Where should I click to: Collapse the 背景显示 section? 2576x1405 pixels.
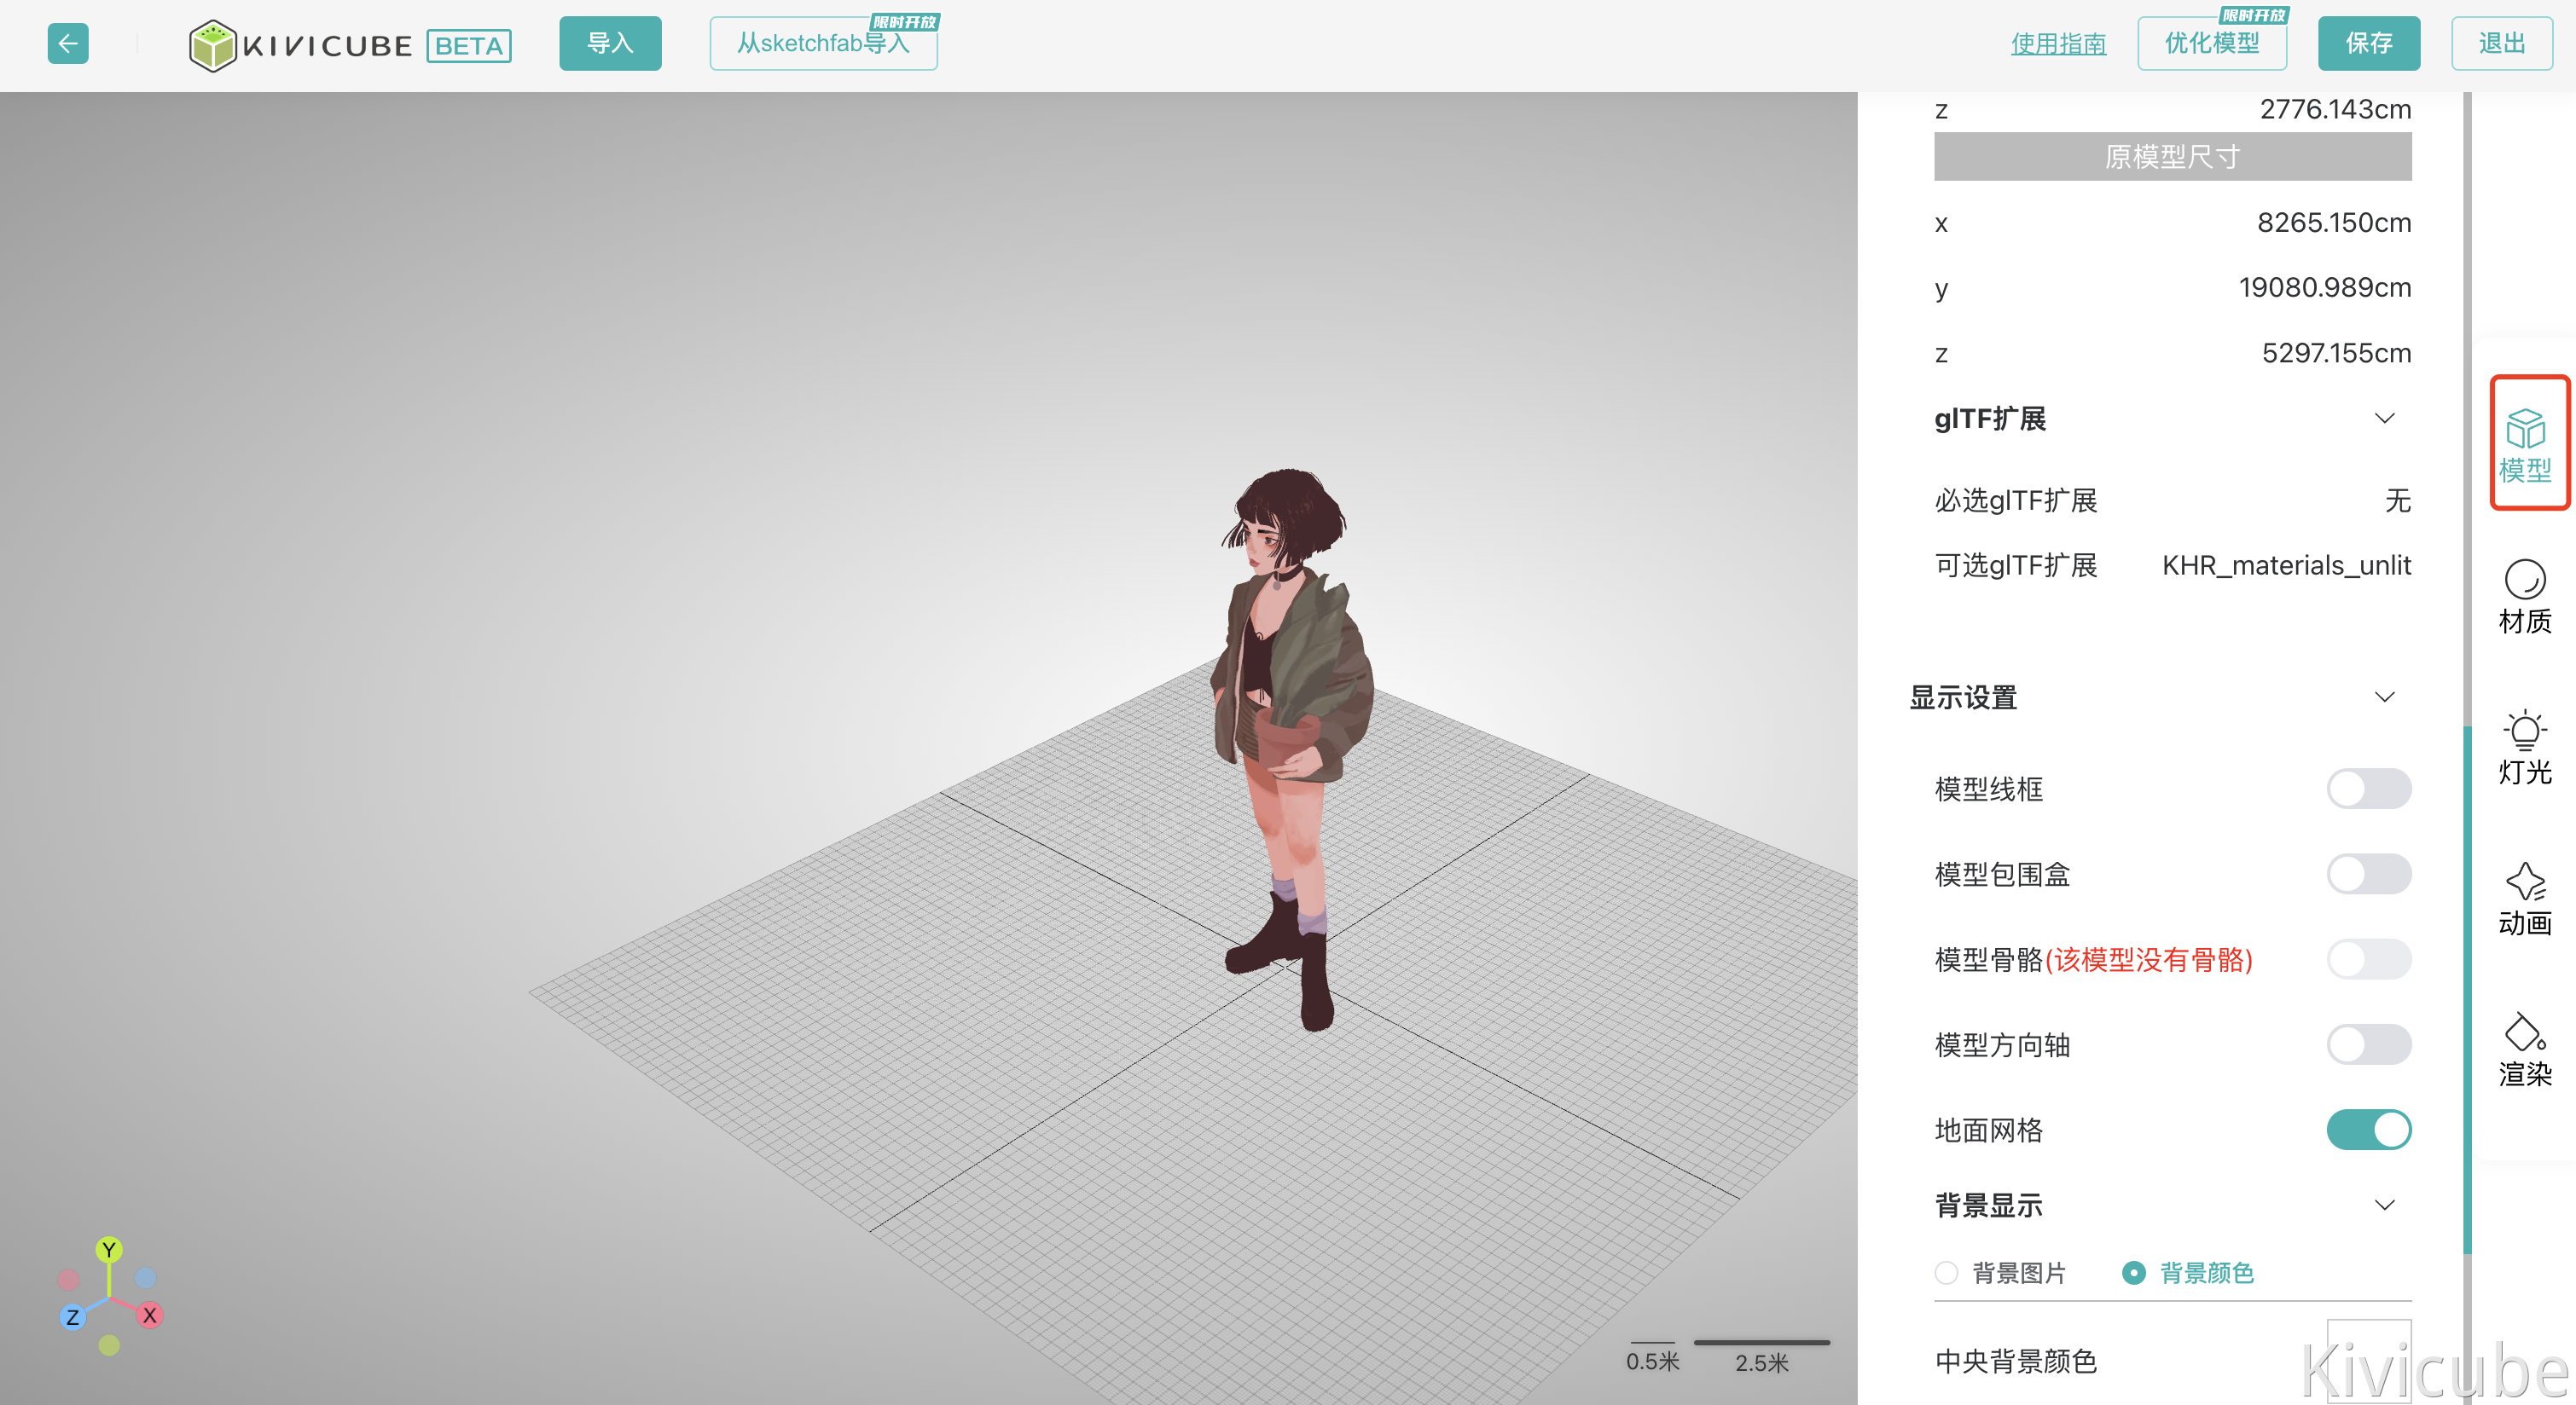click(2384, 1204)
